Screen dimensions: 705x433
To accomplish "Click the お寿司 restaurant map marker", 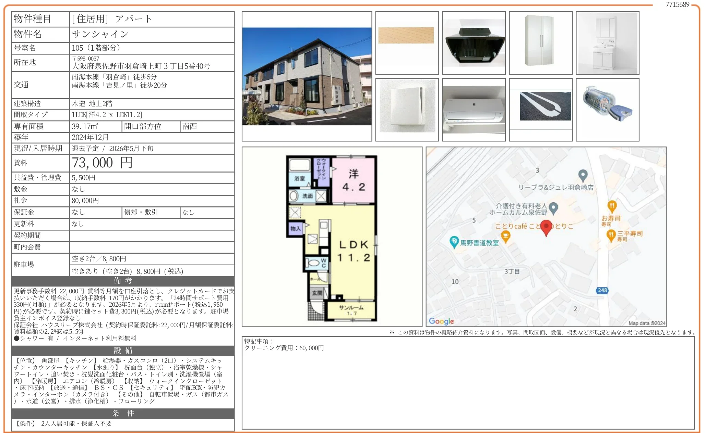I will pos(612,206).
